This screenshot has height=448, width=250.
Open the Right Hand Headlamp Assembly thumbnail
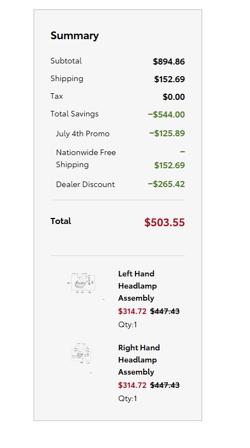(x=81, y=354)
